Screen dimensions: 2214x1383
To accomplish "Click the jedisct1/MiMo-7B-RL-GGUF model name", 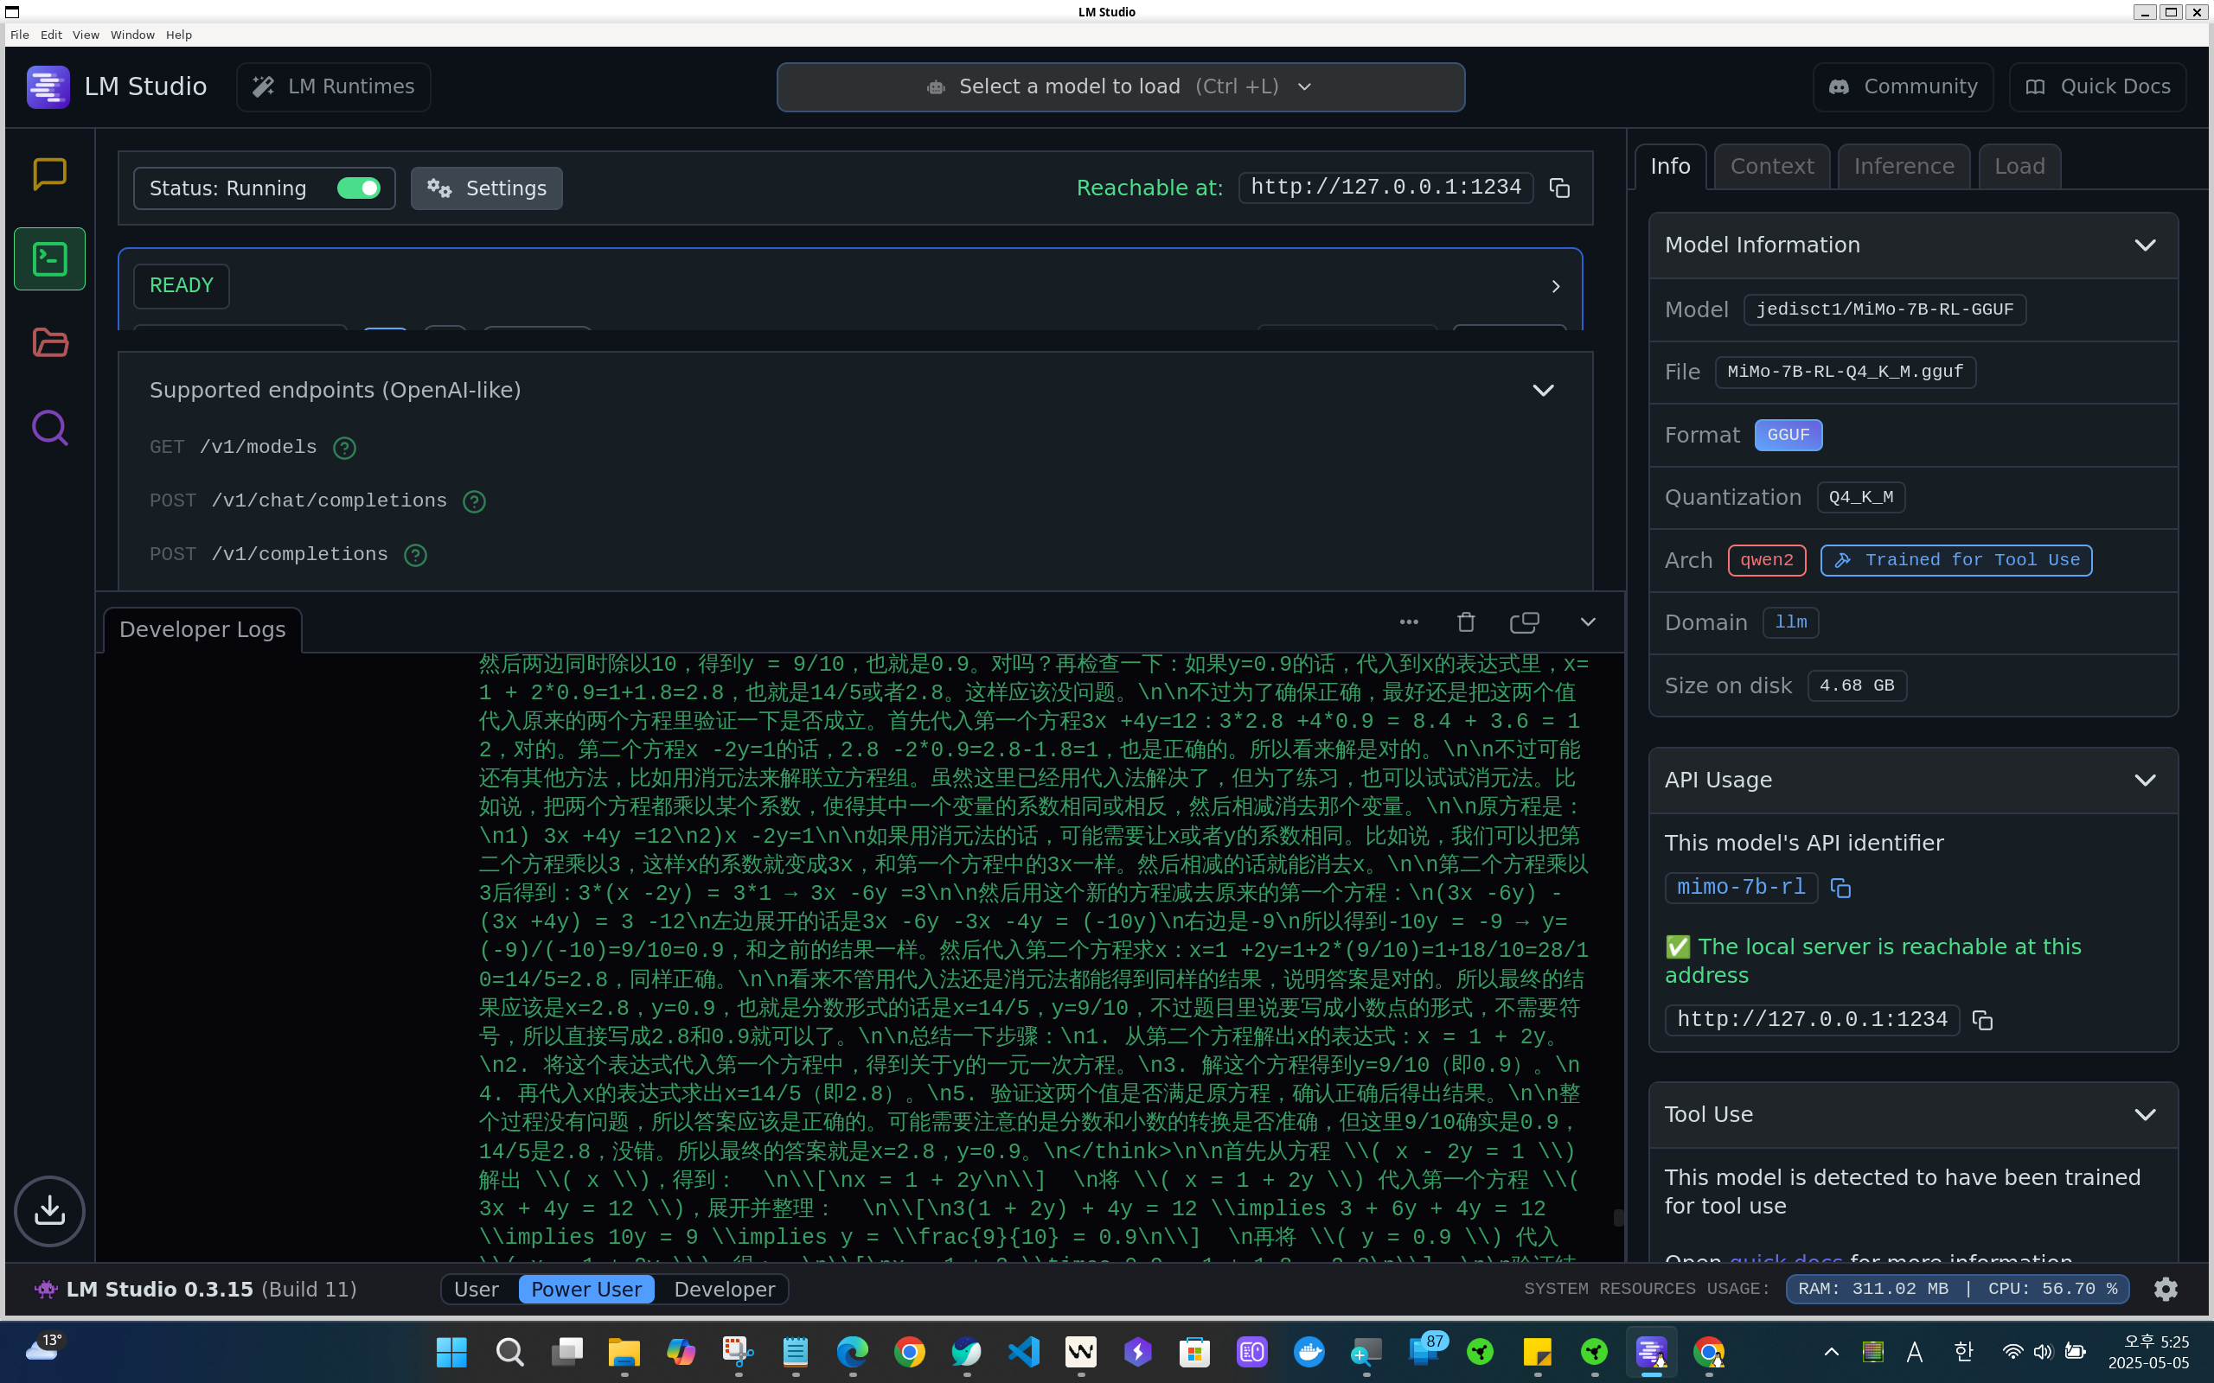I will (x=1884, y=309).
